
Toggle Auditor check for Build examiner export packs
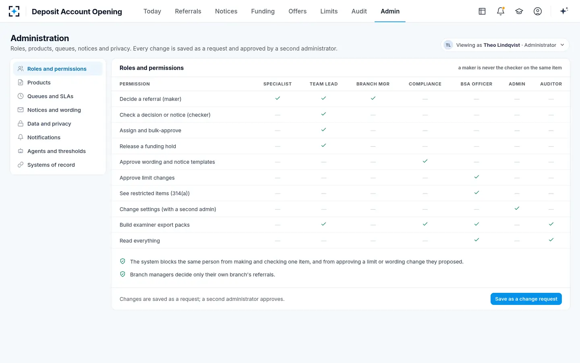click(x=551, y=224)
